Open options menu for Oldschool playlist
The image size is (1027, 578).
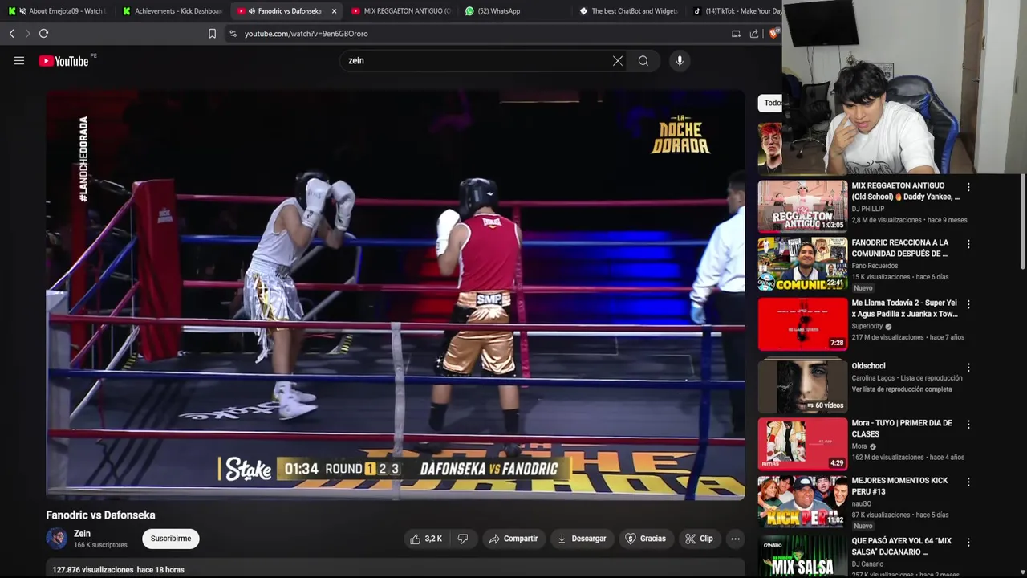(x=968, y=368)
